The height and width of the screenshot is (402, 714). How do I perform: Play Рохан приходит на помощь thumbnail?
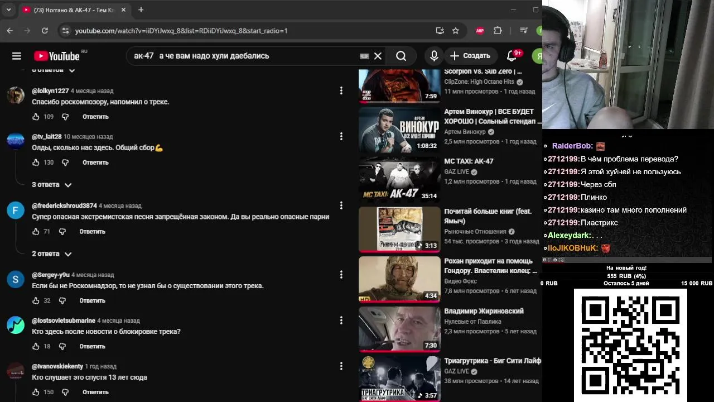pos(399,279)
